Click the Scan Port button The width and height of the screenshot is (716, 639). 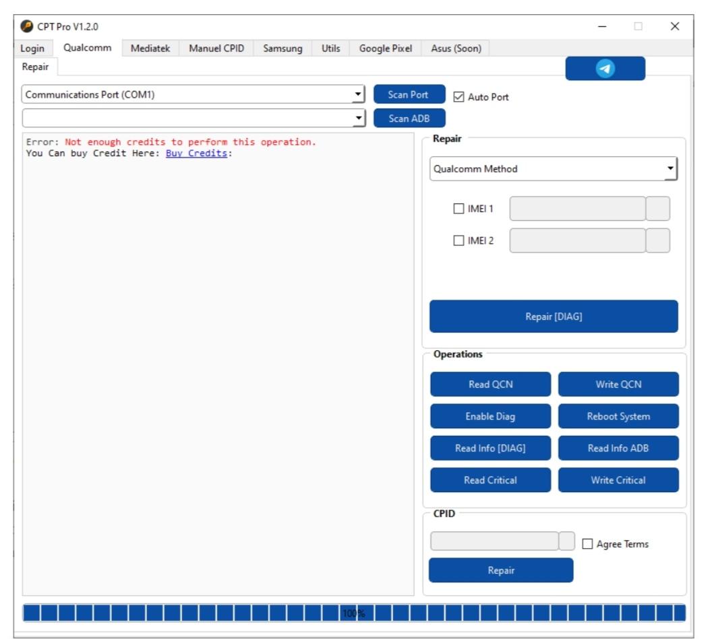click(409, 94)
